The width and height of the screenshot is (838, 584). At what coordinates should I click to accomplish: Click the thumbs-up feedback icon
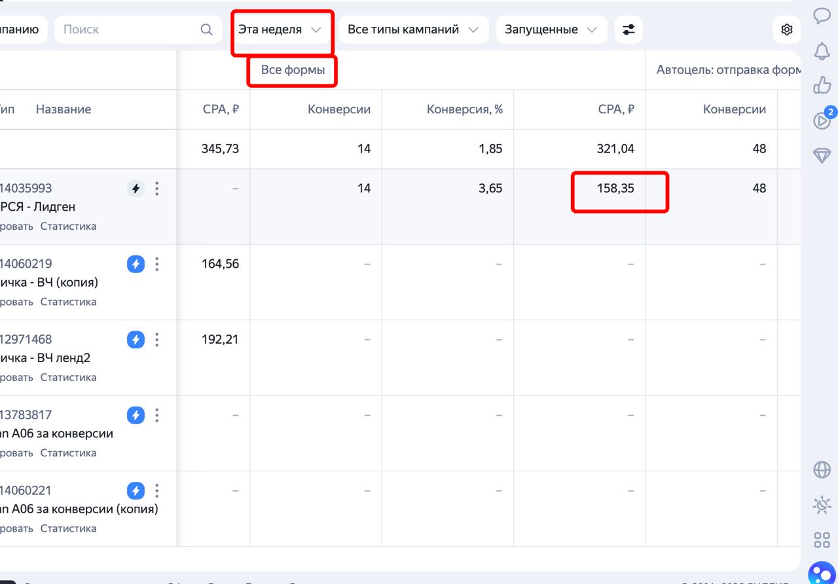tap(822, 85)
